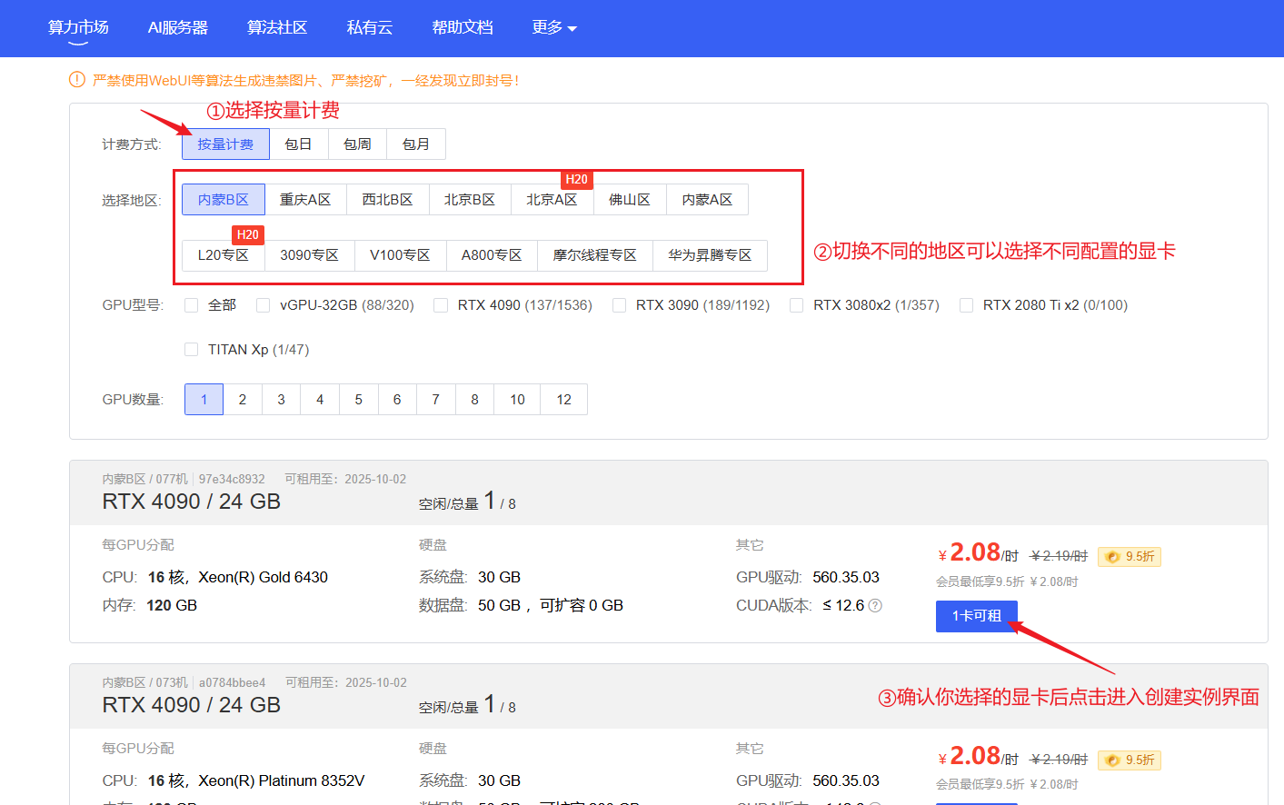Click 内蒙B区 / 073机 label
Image resolution: width=1284 pixels, height=805 pixels.
click(145, 682)
